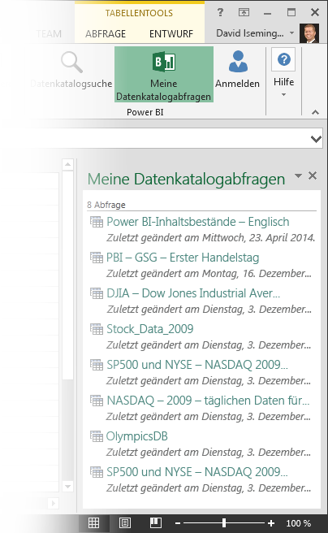
Task: Close the Meine Datenkatalogabfragen pane
Action: click(x=313, y=175)
